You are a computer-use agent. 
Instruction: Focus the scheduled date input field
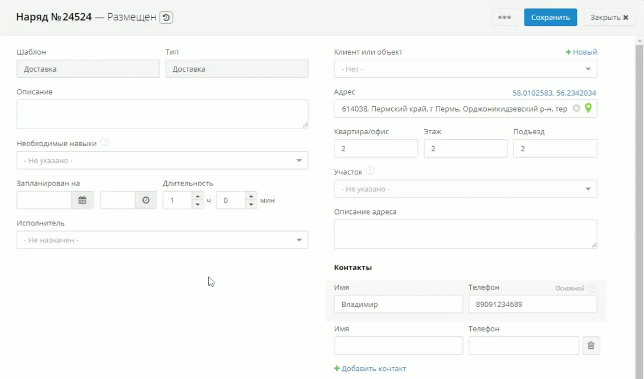pyautogui.click(x=44, y=200)
